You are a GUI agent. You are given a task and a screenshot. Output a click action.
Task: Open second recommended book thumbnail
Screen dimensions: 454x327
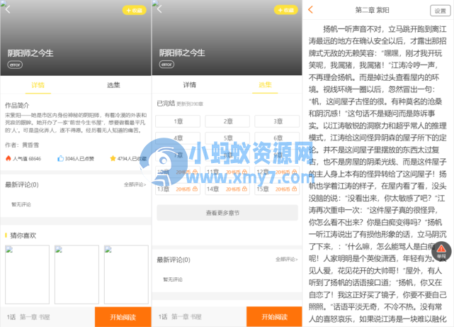click(76, 275)
